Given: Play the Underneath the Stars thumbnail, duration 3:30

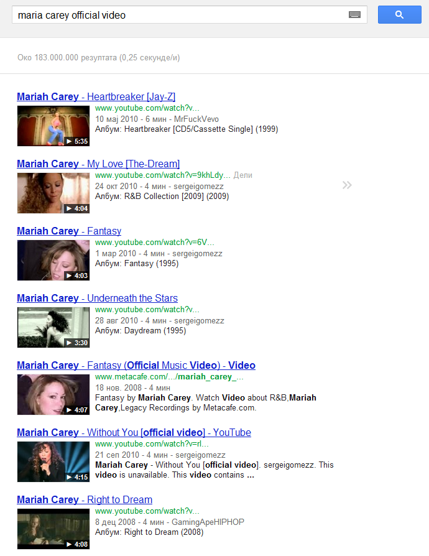Looking at the screenshot, I should [x=53, y=327].
